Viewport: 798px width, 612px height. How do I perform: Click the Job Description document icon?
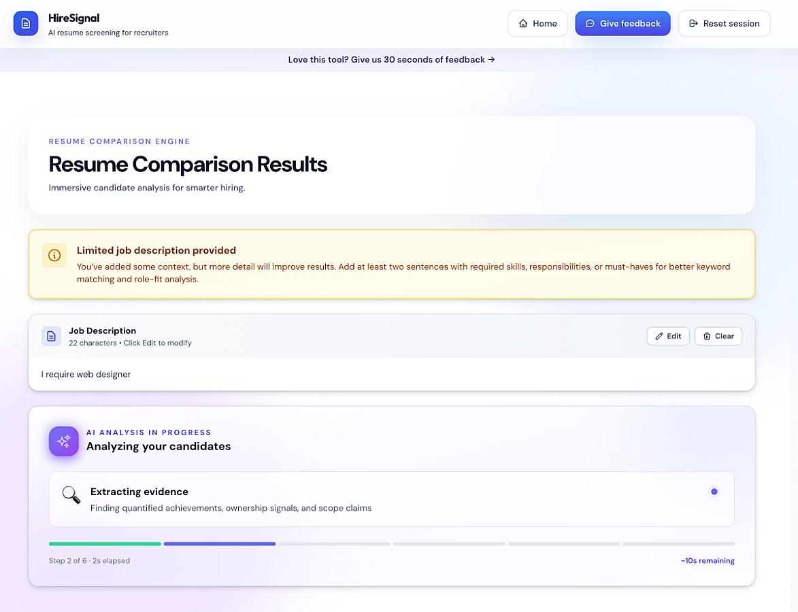52,337
